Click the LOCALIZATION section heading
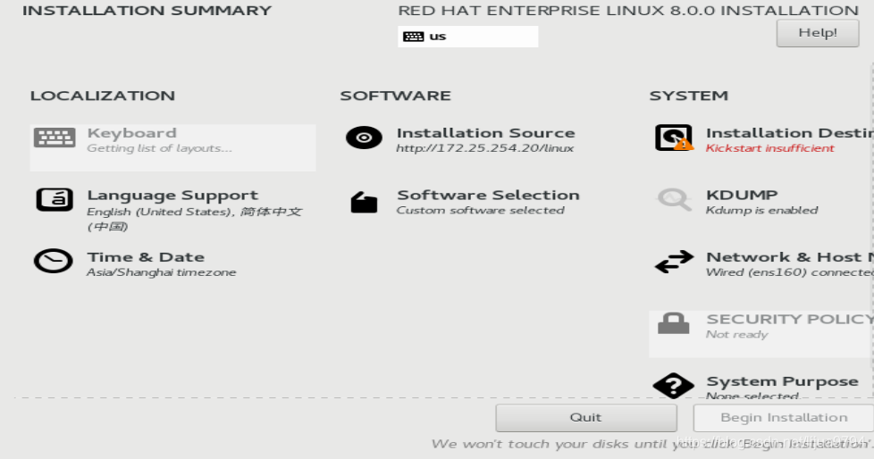This screenshot has height=459, width=874. pos(103,96)
